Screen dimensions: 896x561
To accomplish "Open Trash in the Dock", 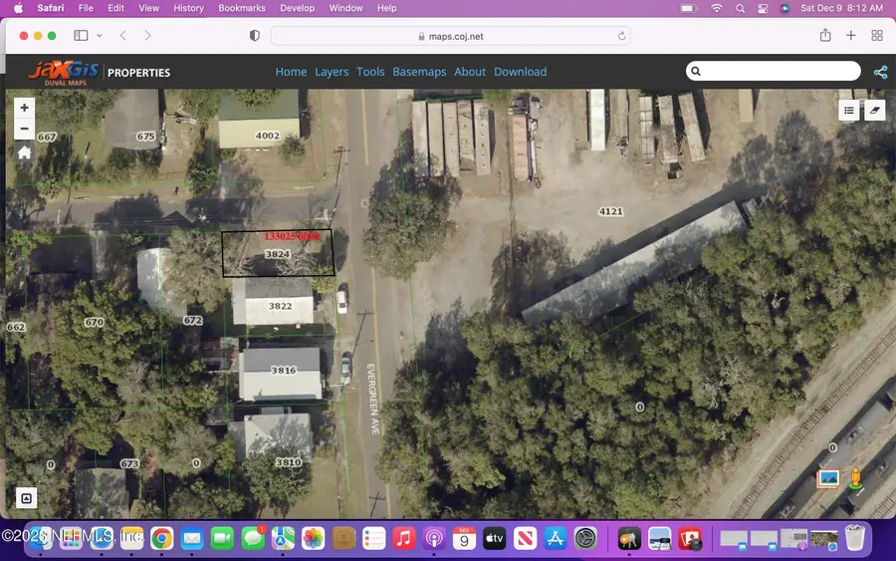I will click(x=855, y=538).
